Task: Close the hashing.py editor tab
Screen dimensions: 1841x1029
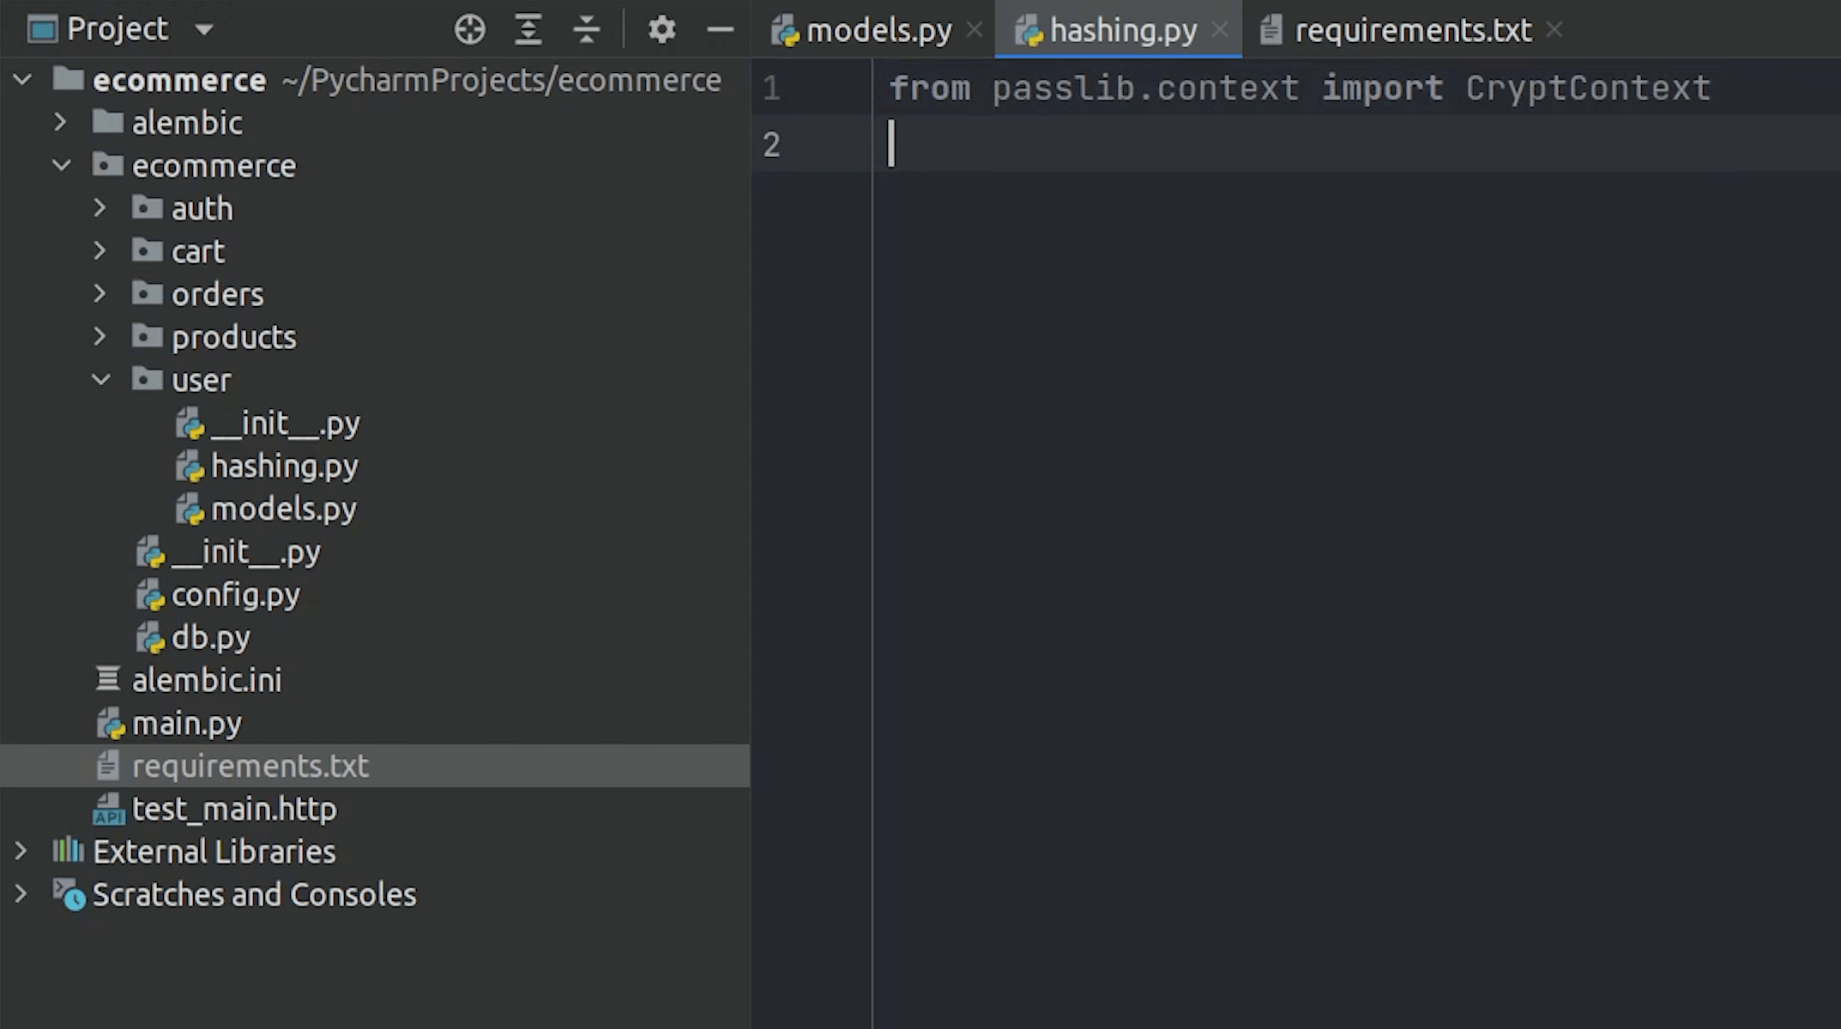Action: point(1219,30)
